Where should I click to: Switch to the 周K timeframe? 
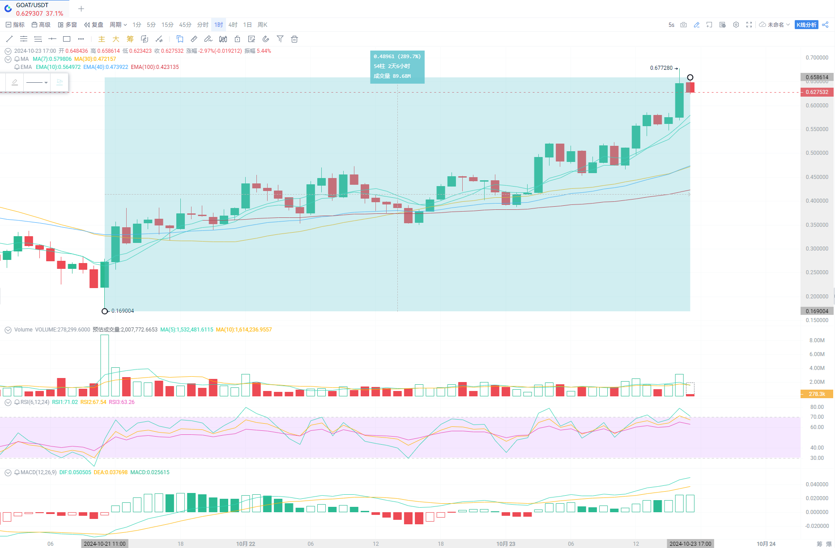click(263, 25)
